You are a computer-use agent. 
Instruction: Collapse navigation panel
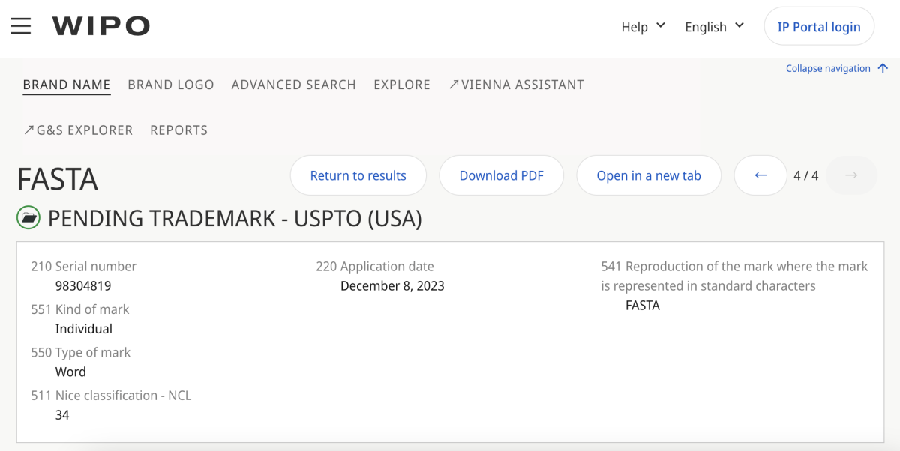pyautogui.click(x=837, y=68)
